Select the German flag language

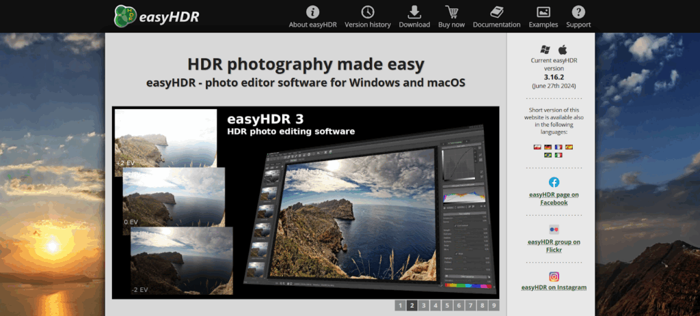coord(548,147)
